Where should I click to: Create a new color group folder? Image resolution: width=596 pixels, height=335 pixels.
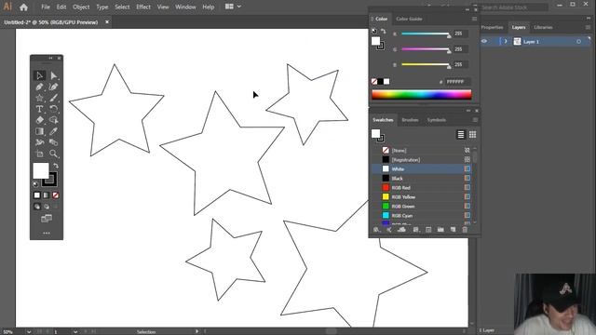pyautogui.click(x=440, y=230)
